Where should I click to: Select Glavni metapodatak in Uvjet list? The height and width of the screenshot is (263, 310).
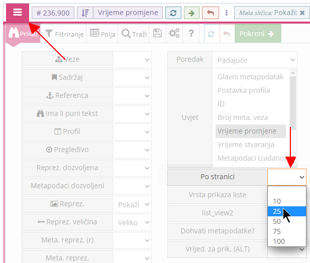click(x=251, y=77)
